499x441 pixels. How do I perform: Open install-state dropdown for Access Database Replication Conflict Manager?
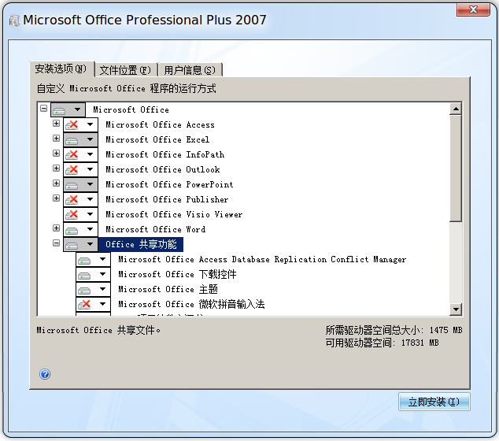point(93,260)
